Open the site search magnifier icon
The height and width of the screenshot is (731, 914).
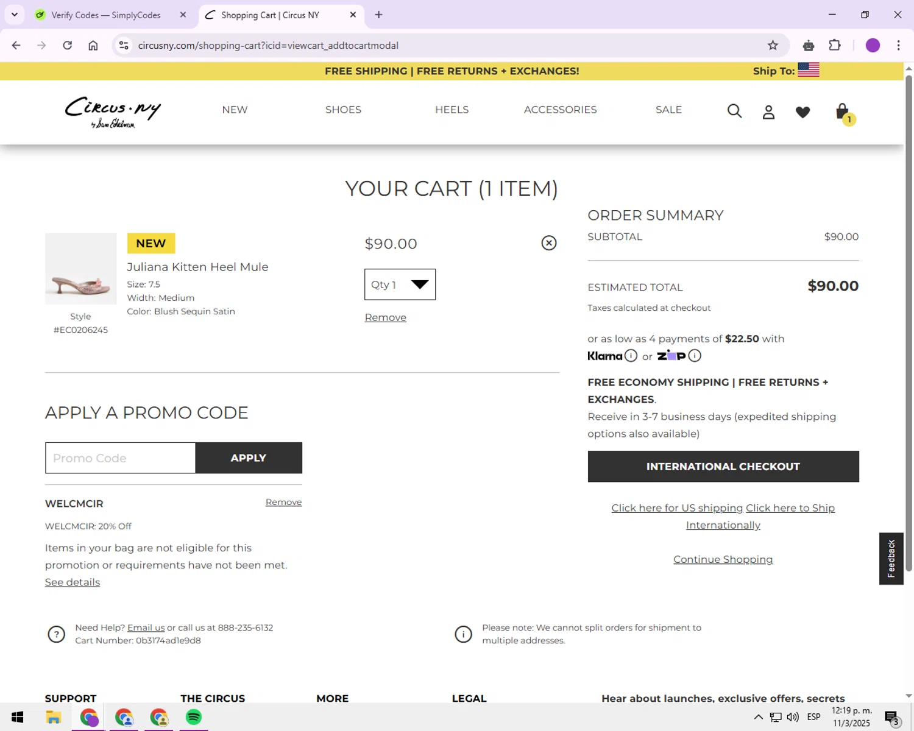pyautogui.click(x=734, y=111)
